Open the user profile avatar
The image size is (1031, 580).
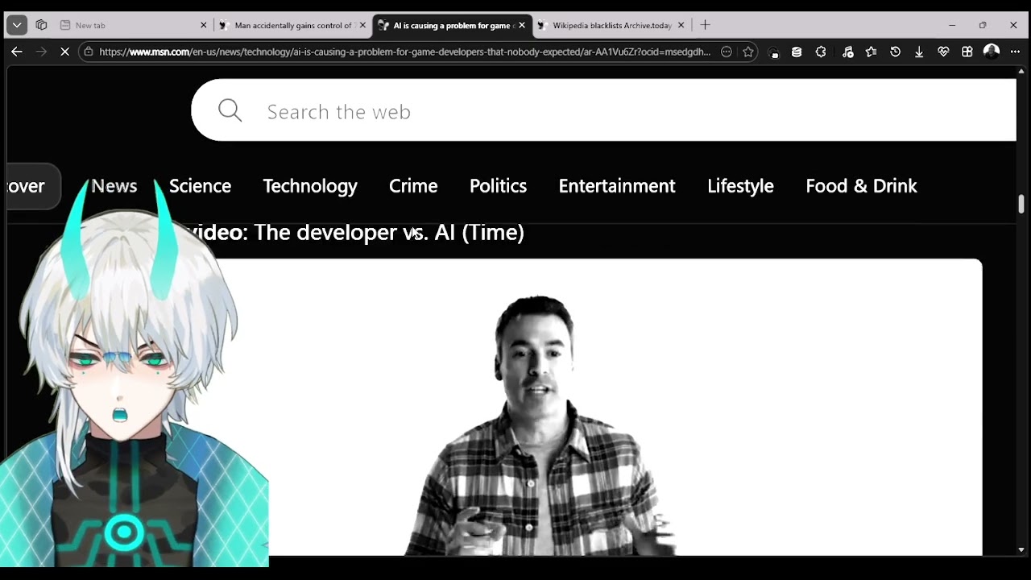[992, 52]
